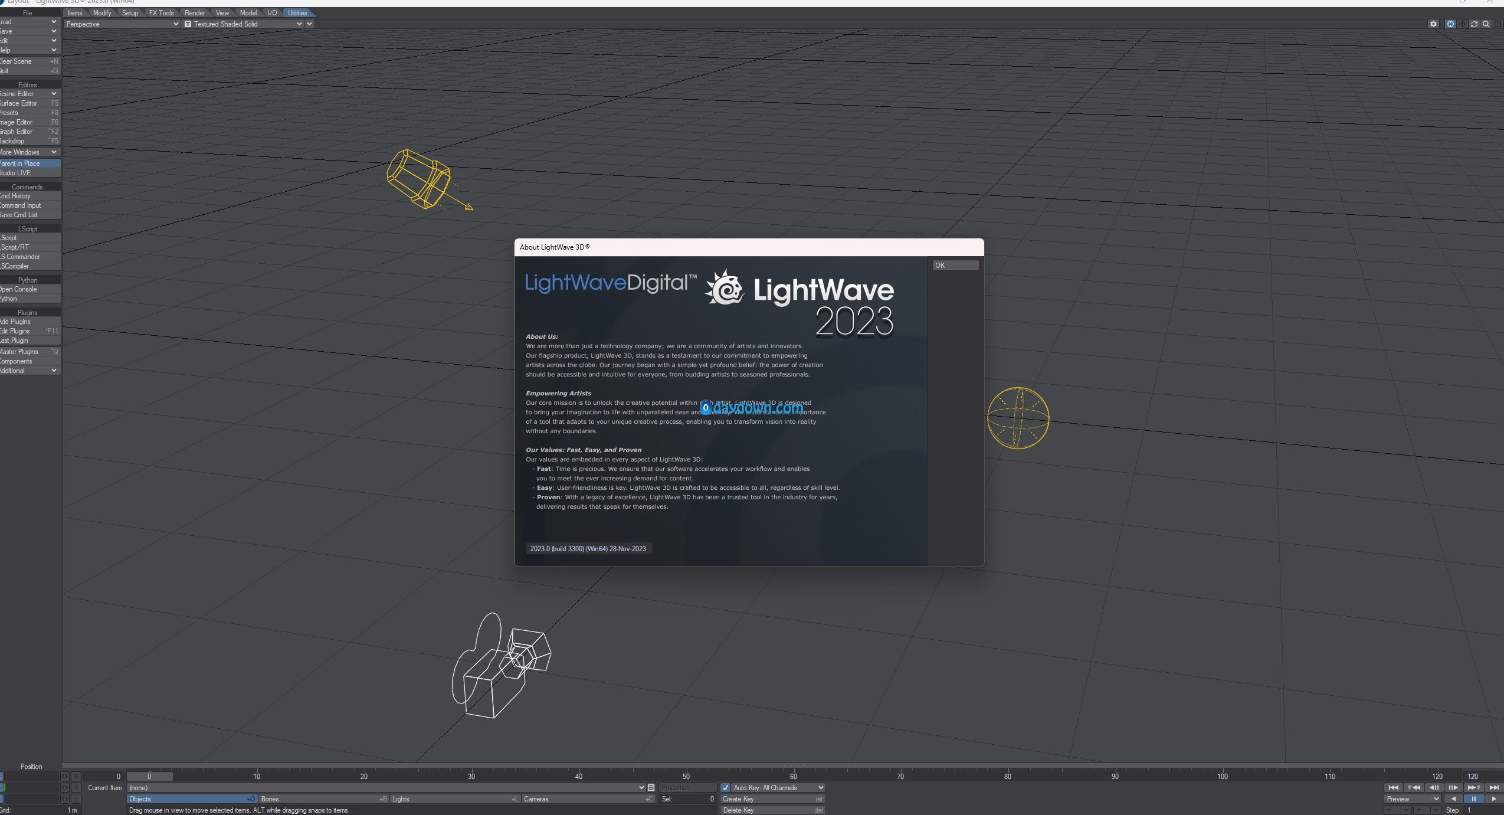Play animation forward

click(x=1494, y=798)
